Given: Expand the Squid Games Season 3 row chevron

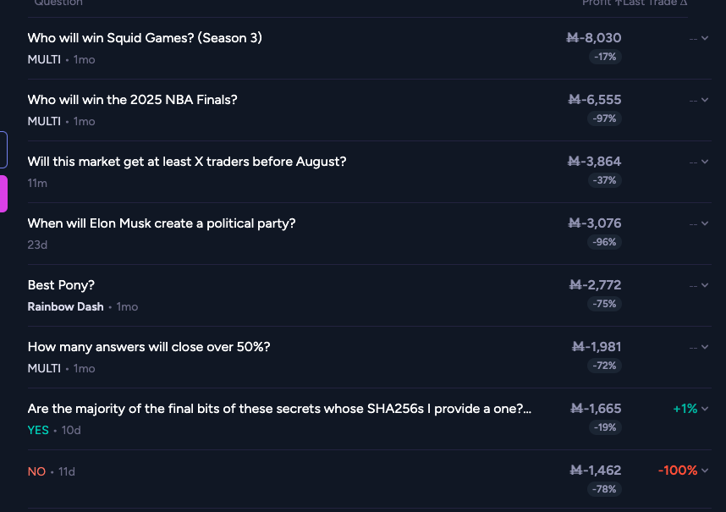Looking at the screenshot, I should click(705, 38).
